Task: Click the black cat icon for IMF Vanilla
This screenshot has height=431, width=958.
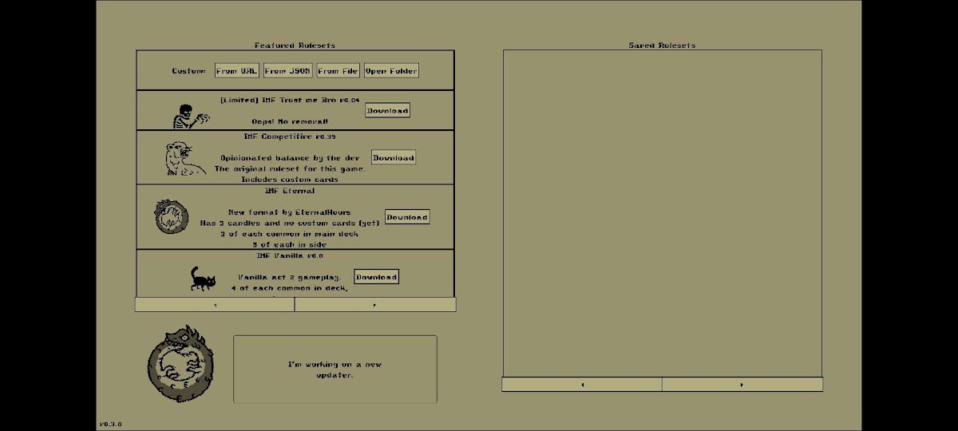Action: (x=202, y=279)
